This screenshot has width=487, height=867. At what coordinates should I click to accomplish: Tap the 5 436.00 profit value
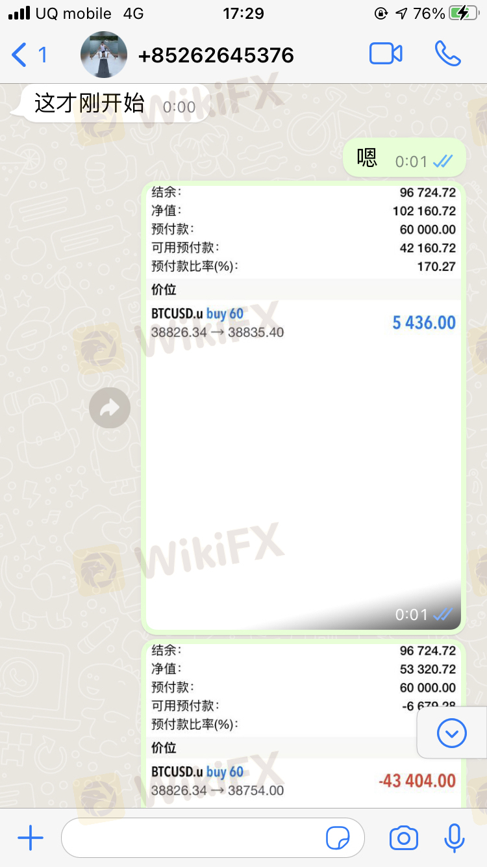tap(424, 322)
